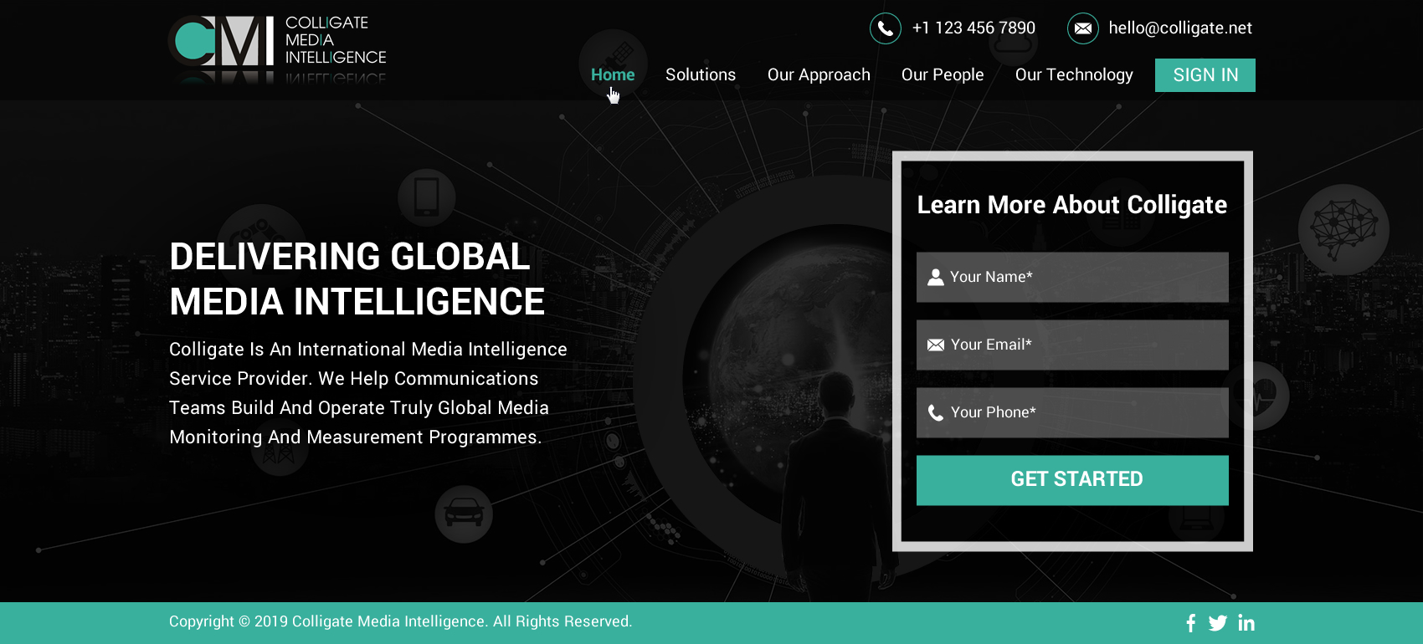Click the phone icon in the header
The height and width of the screenshot is (644, 1423).
885,28
